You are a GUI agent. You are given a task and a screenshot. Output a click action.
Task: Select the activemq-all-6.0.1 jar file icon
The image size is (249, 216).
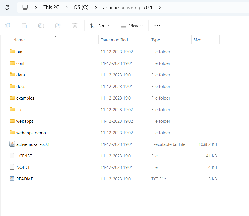(12, 144)
